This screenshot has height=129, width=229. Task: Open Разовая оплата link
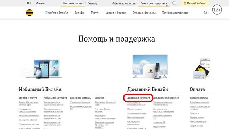pyautogui.click(x=197, y=118)
